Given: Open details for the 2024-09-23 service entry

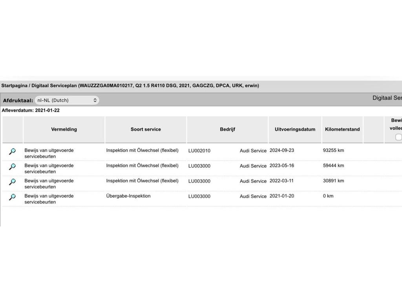Looking at the screenshot, I should (x=13, y=151).
